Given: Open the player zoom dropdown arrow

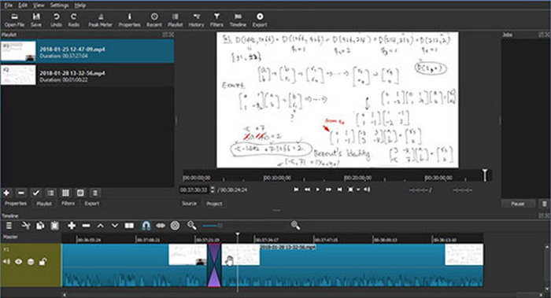Looking at the screenshot, I should [358, 189].
